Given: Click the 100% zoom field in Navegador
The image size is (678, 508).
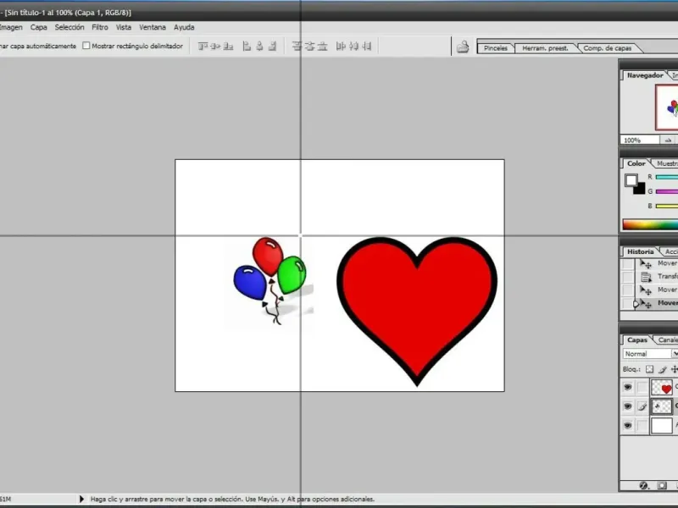Looking at the screenshot, I should point(641,140).
